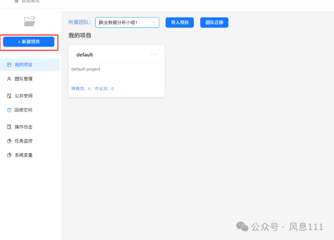This screenshot has width=334, height=240.
Task: Open the default project's three-dot menu
Action: pyautogui.click(x=154, y=55)
